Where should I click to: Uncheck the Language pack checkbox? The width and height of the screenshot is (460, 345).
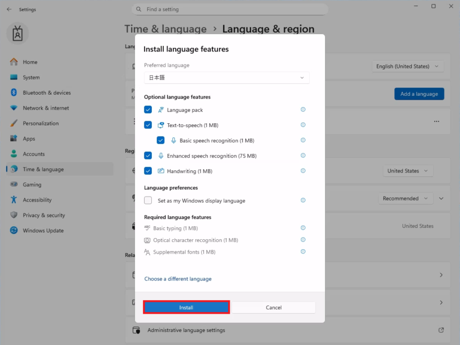(x=148, y=110)
